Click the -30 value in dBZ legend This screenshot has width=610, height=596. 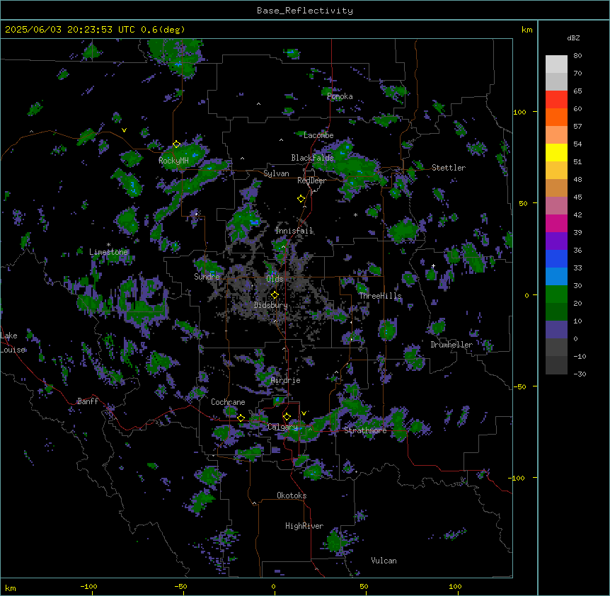pos(580,374)
